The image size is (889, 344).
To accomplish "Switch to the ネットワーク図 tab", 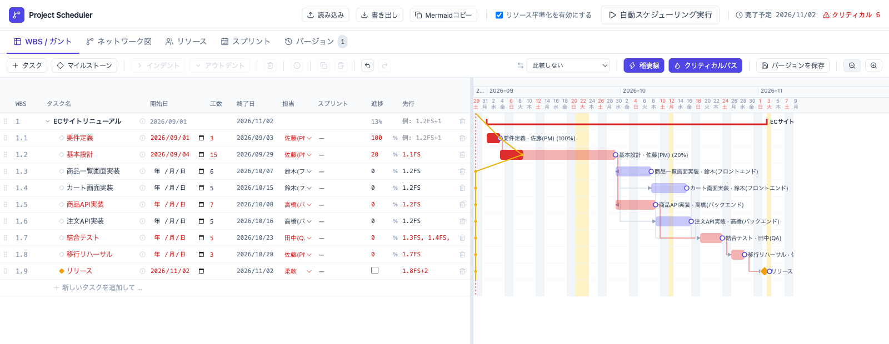I will (119, 42).
